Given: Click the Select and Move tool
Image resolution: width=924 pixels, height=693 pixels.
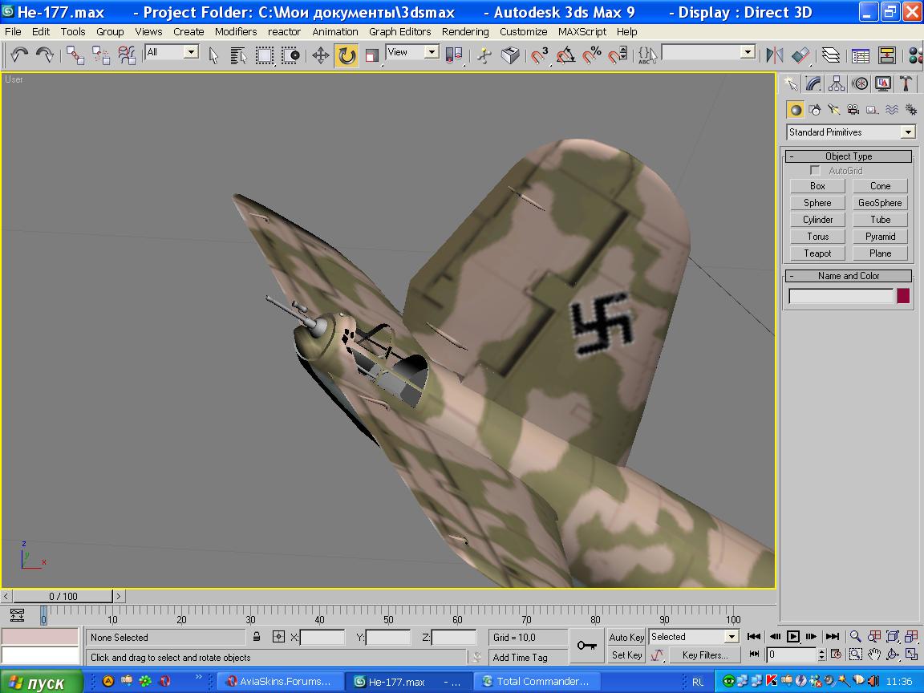Looking at the screenshot, I should point(321,55).
